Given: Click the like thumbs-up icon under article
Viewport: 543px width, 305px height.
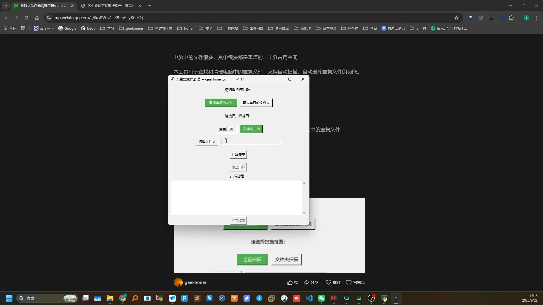Looking at the screenshot, I should click(x=290, y=282).
